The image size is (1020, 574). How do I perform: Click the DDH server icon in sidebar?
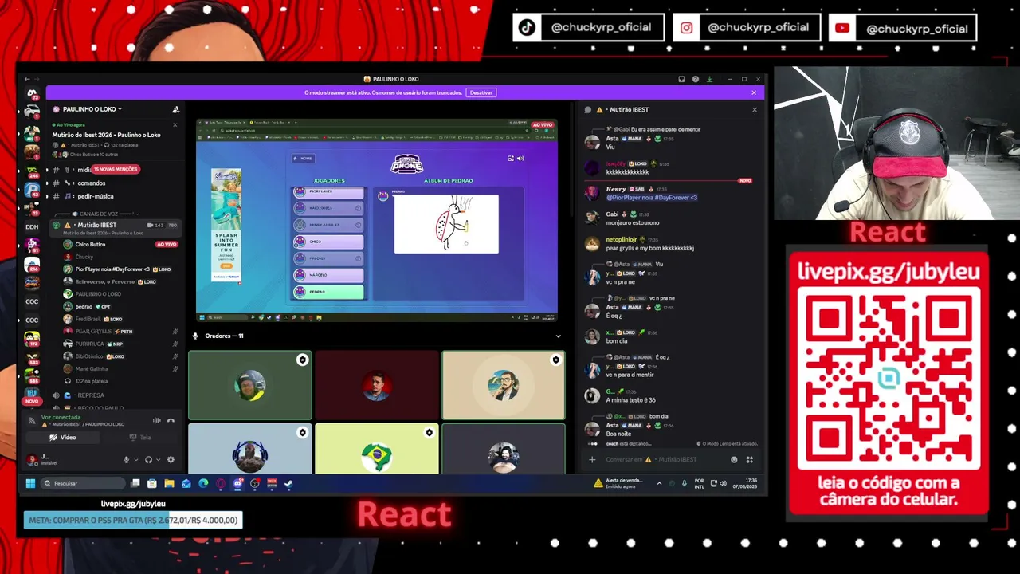click(x=32, y=226)
